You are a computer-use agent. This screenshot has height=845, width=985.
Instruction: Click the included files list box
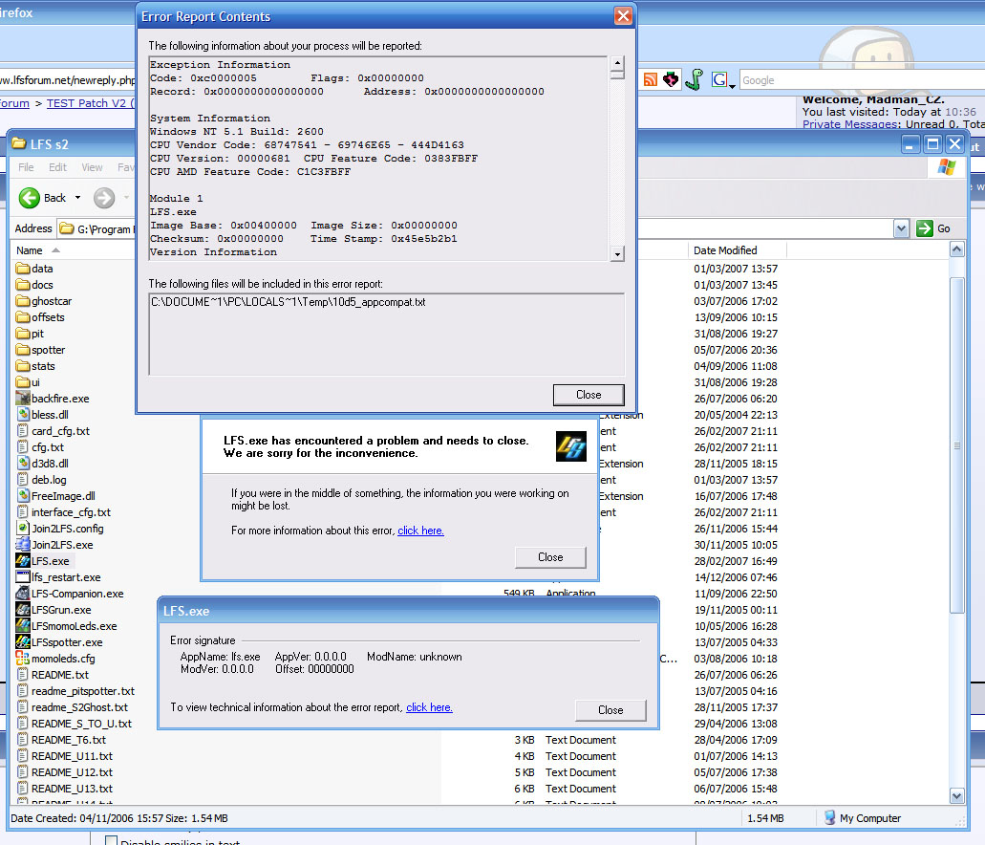[386, 334]
